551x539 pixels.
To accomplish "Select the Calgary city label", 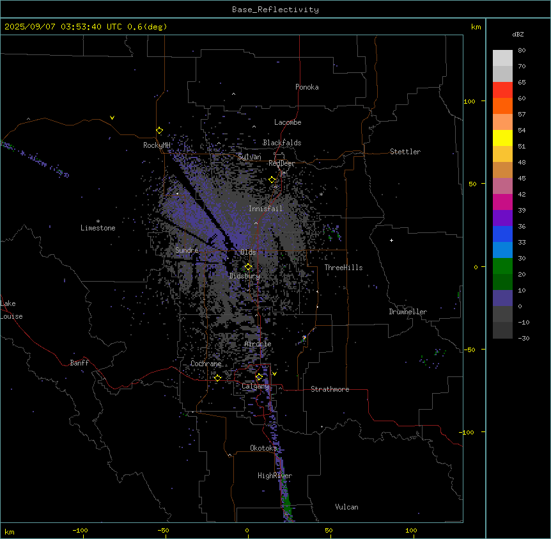I will pos(255,386).
